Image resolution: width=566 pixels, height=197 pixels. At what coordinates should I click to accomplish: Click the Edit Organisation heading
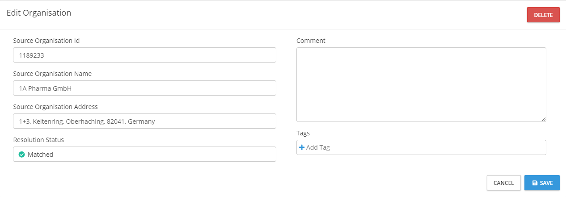click(x=39, y=13)
